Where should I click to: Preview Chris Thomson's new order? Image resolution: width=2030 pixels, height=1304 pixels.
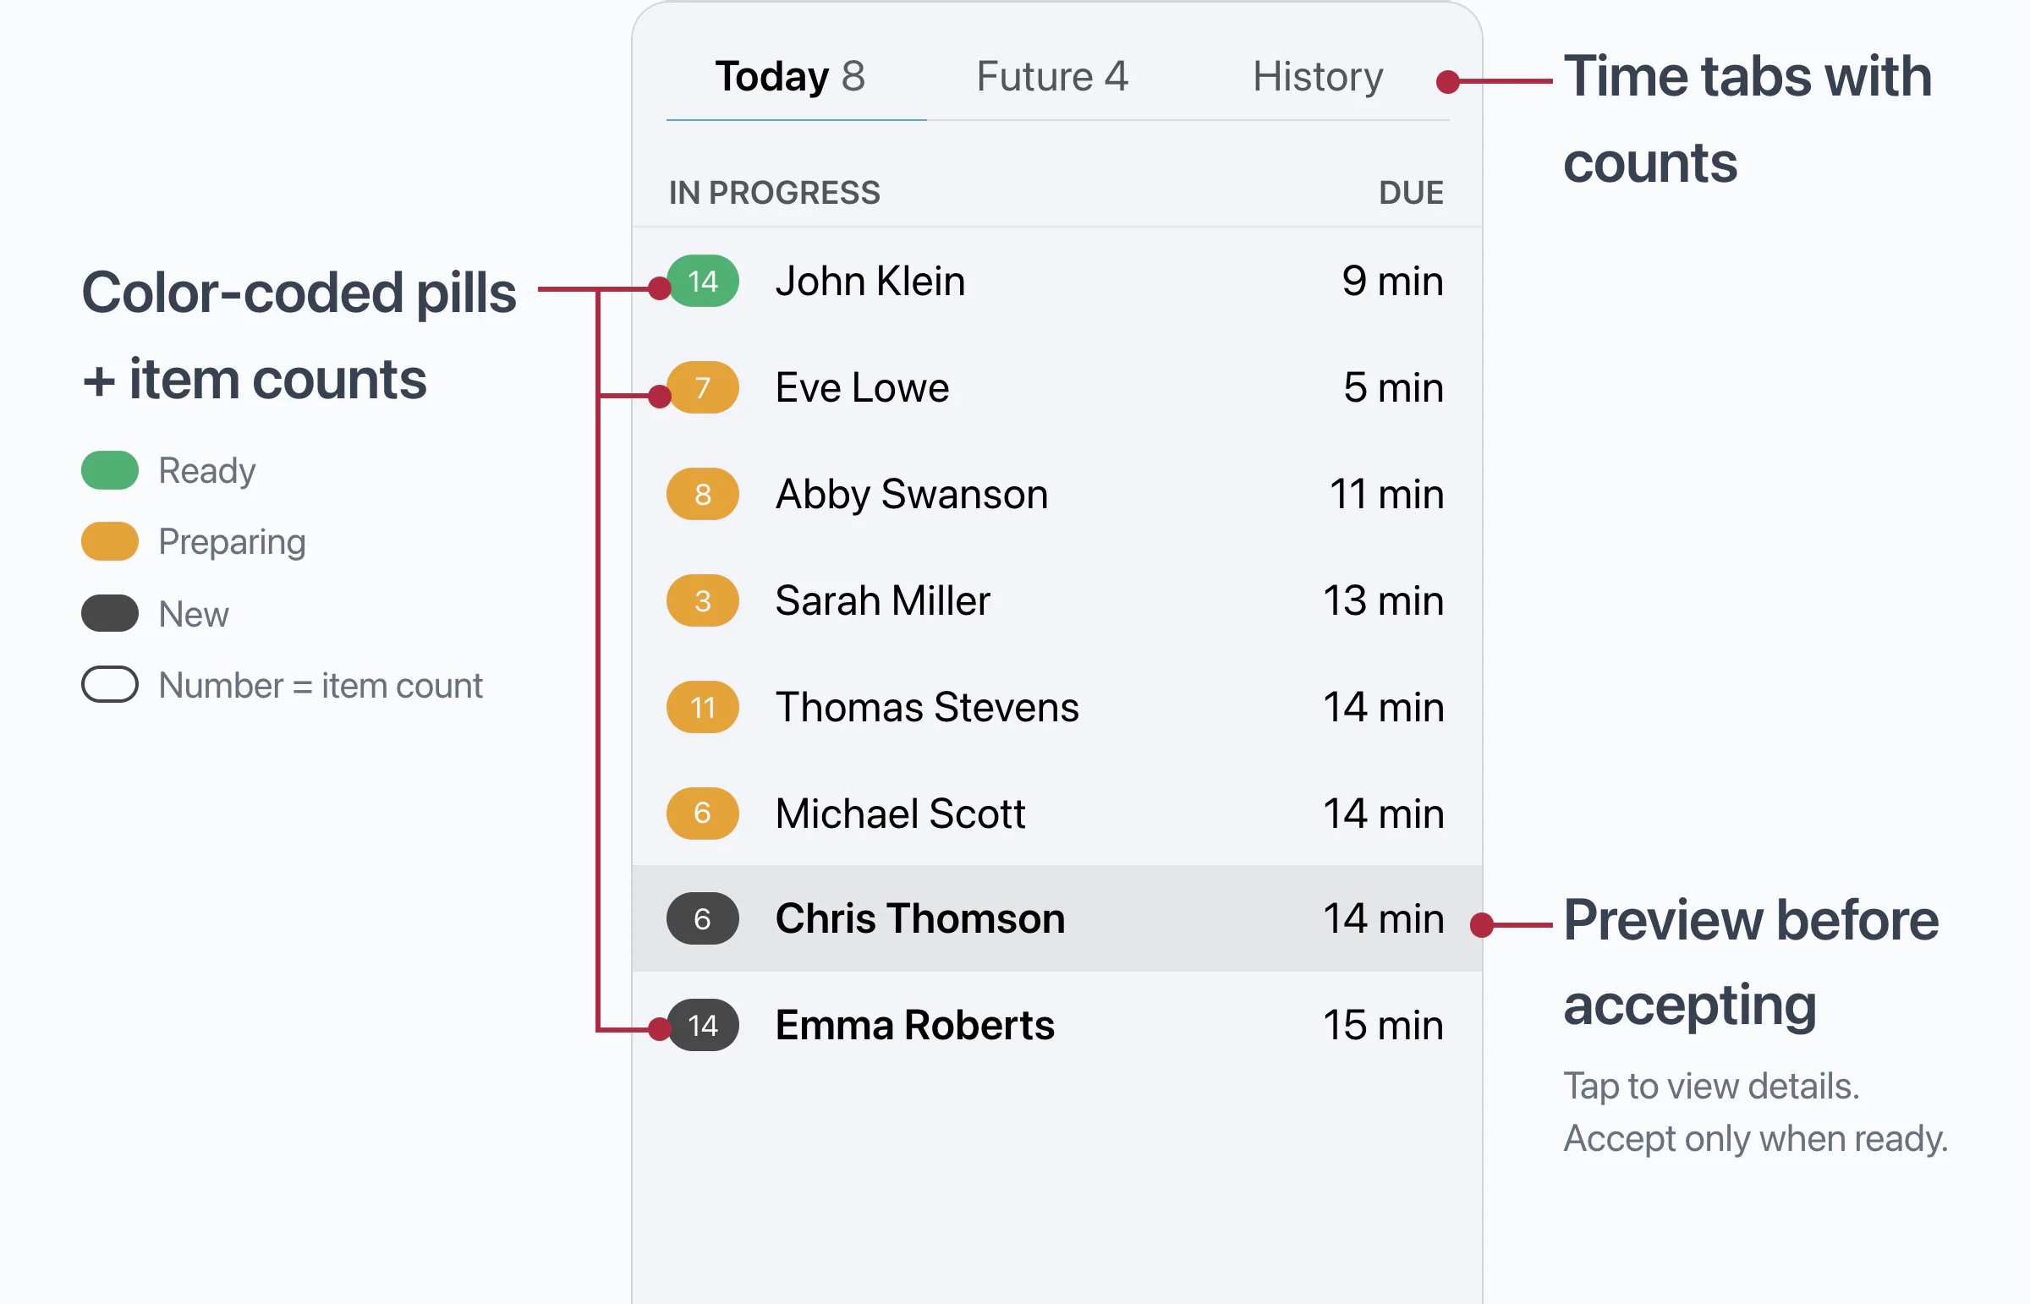[1057, 919]
